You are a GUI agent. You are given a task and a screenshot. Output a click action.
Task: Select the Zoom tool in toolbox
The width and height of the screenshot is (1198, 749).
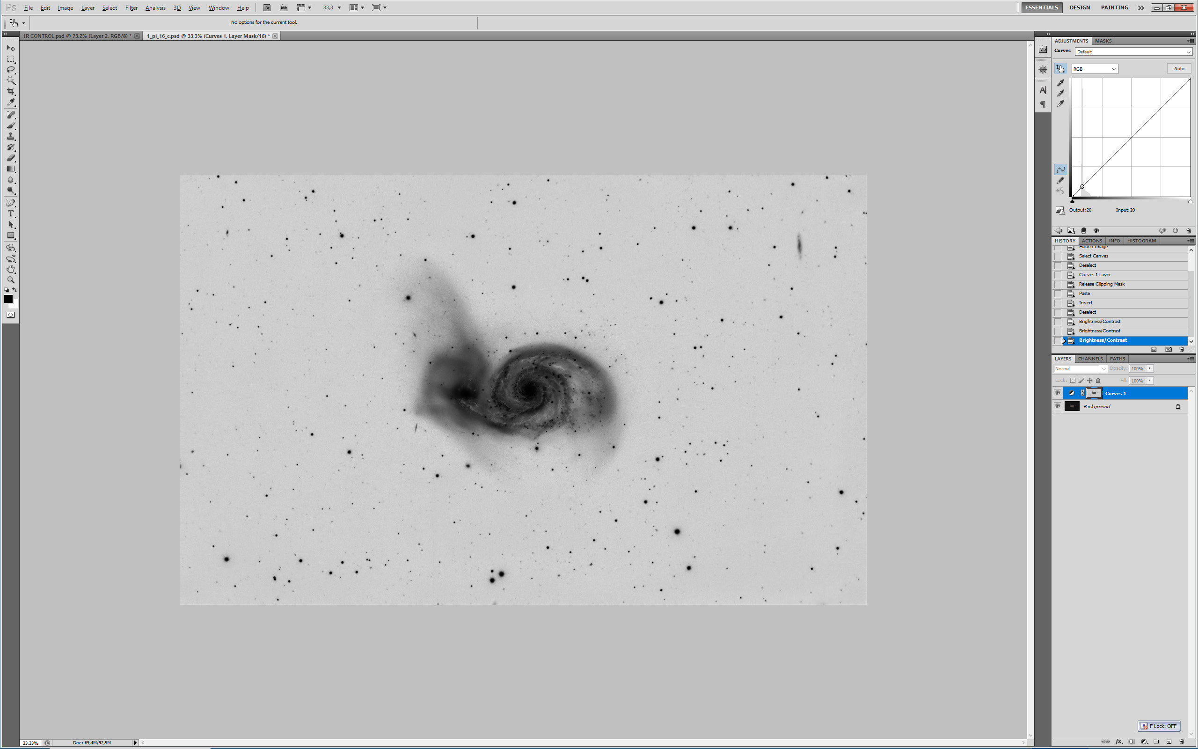(10, 280)
